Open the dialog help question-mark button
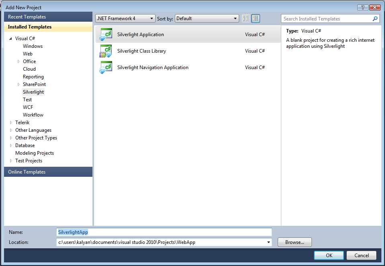This screenshot has width=385, height=266. point(362,7)
